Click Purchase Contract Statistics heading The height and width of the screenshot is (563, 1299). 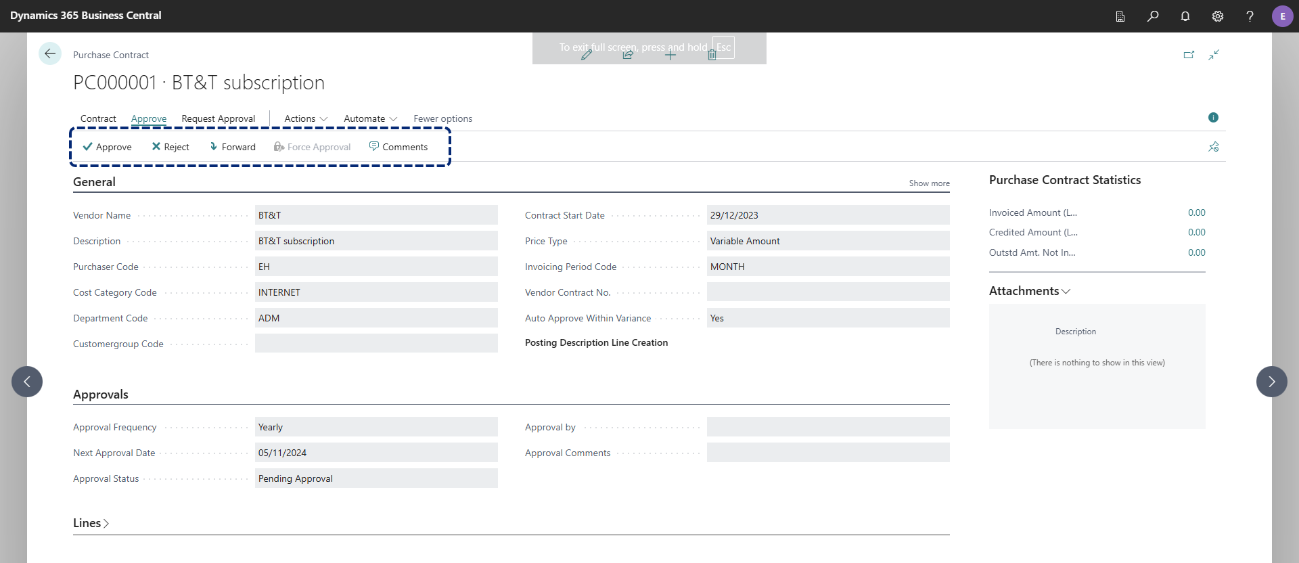1065,180
